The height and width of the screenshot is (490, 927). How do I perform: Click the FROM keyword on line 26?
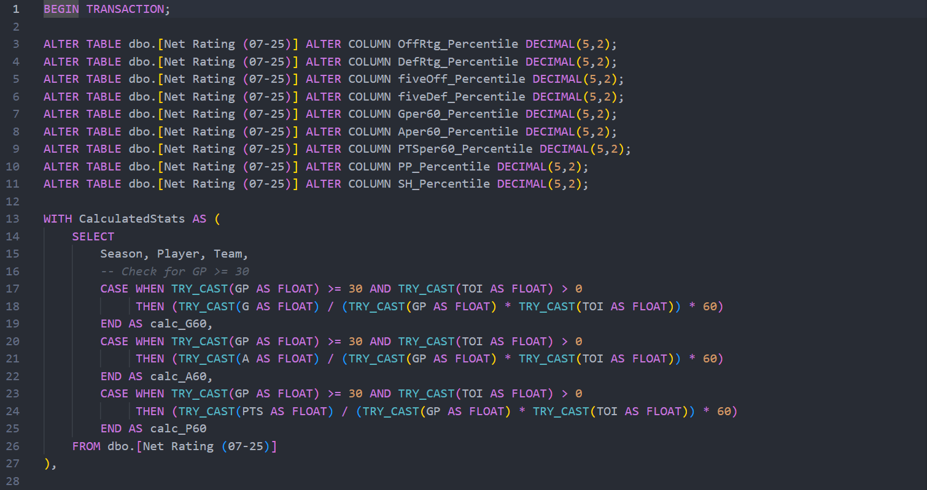pyautogui.click(x=86, y=446)
